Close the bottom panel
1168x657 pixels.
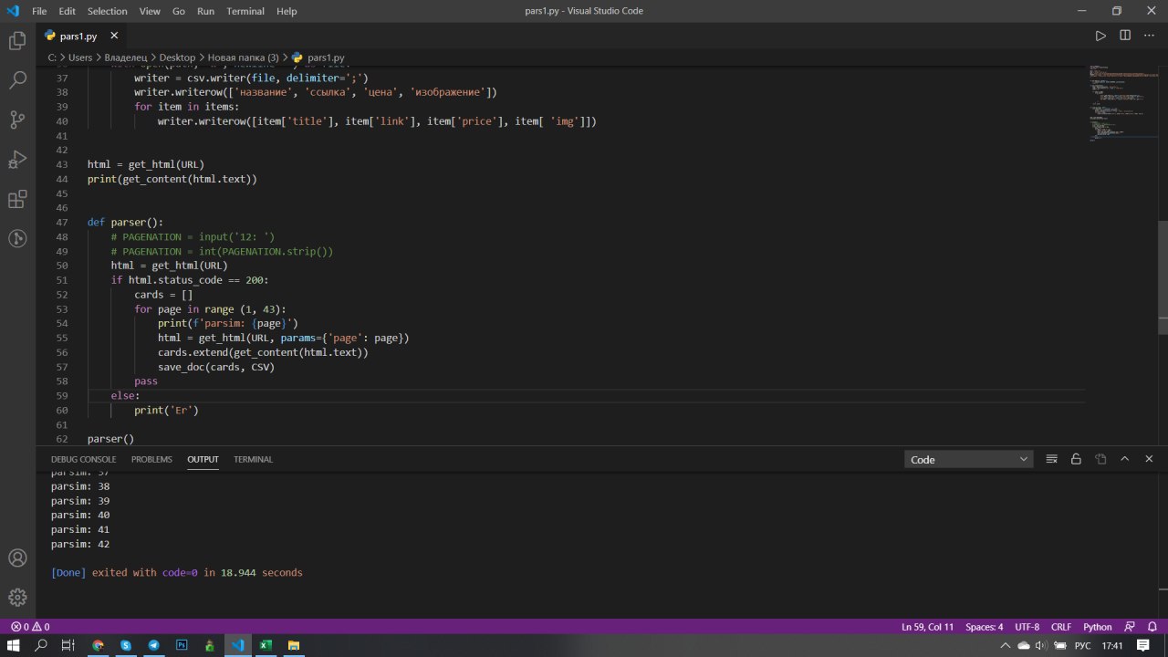click(x=1150, y=459)
